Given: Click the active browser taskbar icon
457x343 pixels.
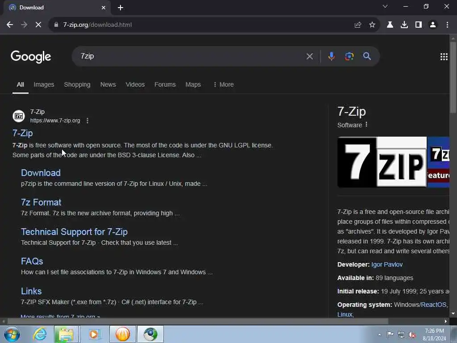Looking at the screenshot, I should (x=150, y=334).
